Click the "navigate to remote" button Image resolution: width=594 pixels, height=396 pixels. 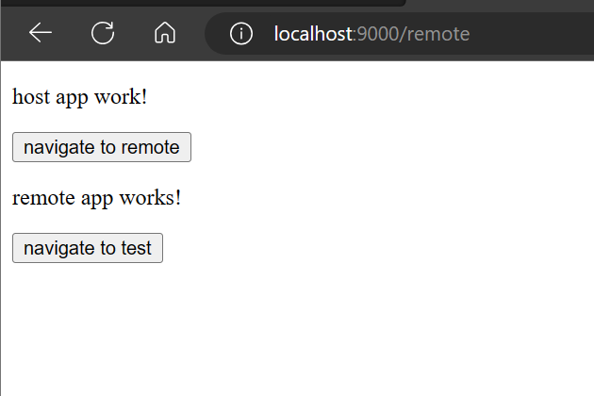pyautogui.click(x=102, y=147)
